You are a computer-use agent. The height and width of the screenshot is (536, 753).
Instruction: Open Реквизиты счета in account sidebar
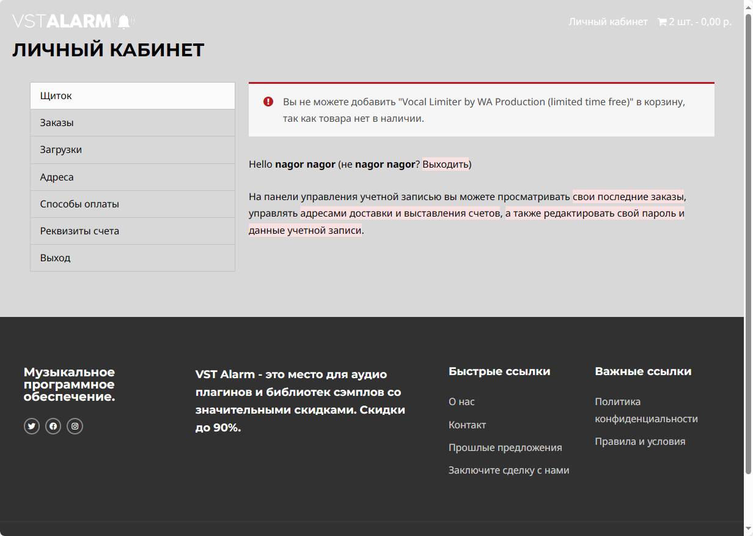pos(133,231)
